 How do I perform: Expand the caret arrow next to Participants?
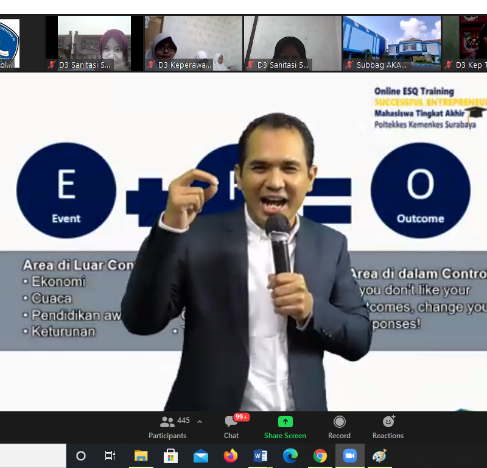[x=200, y=422]
